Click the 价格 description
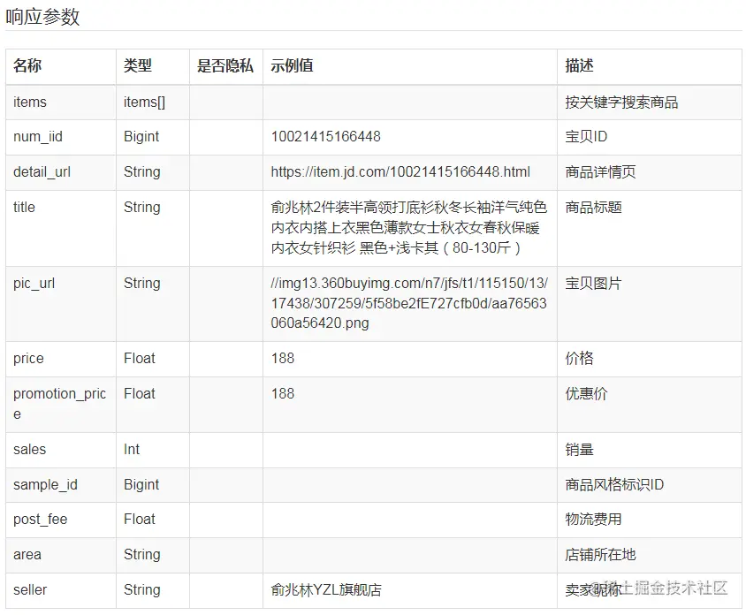 (579, 358)
